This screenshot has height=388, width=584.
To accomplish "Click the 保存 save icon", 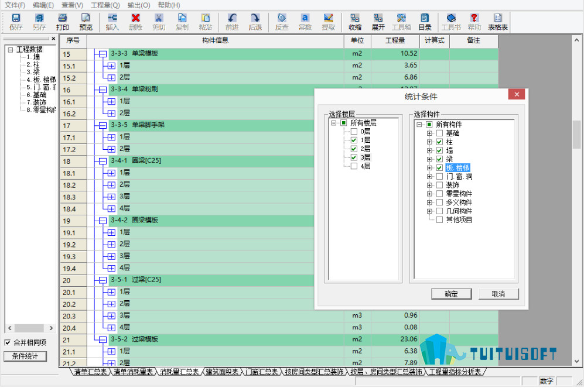I will point(16,18).
